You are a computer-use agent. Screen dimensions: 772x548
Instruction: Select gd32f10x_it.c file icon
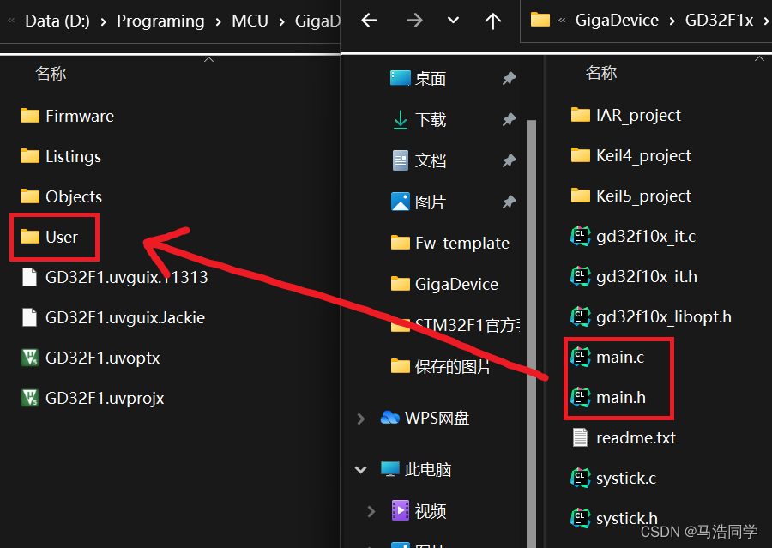[581, 237]
